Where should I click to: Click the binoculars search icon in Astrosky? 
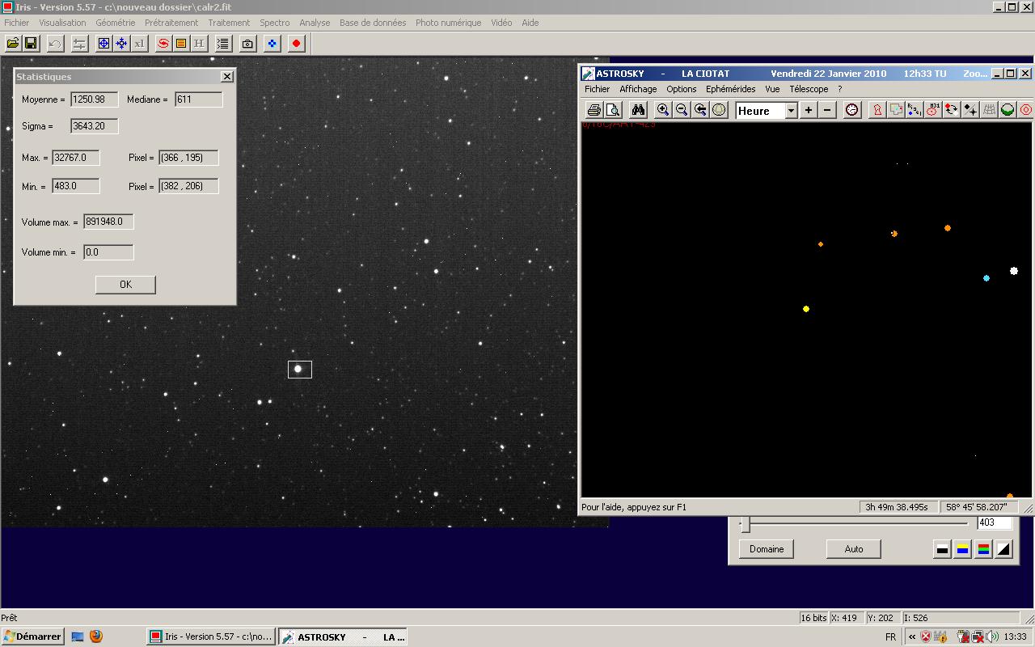click(x=638, y=110)
